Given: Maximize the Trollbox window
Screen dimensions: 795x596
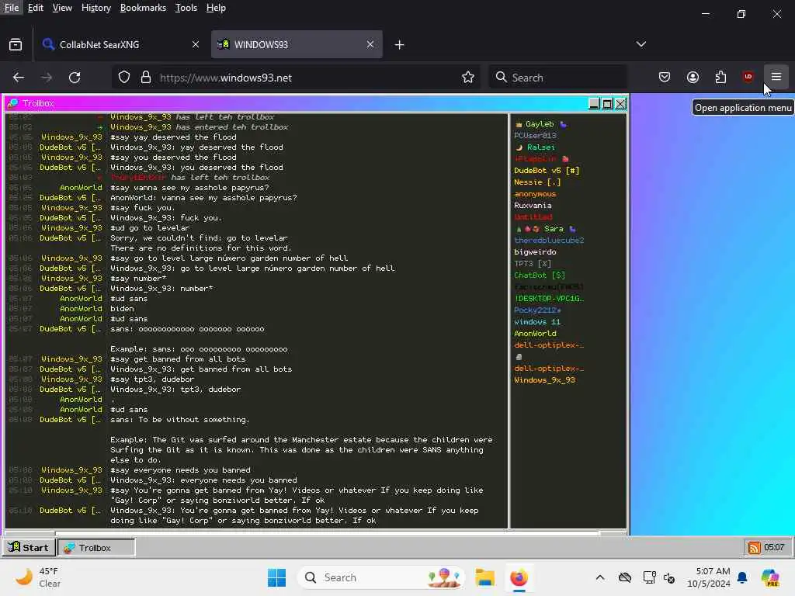Looking at the screenshot, I should click(607, 103).
